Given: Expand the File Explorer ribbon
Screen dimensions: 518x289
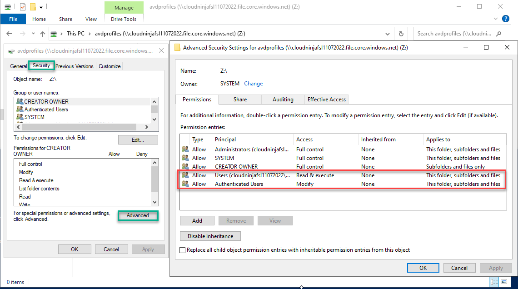Looking at the screenshot, I should (x=496, y=19).
